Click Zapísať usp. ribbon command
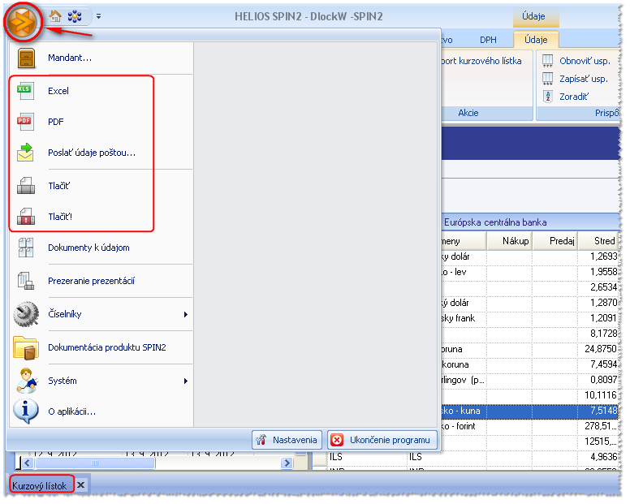 (x=584, y=79)
